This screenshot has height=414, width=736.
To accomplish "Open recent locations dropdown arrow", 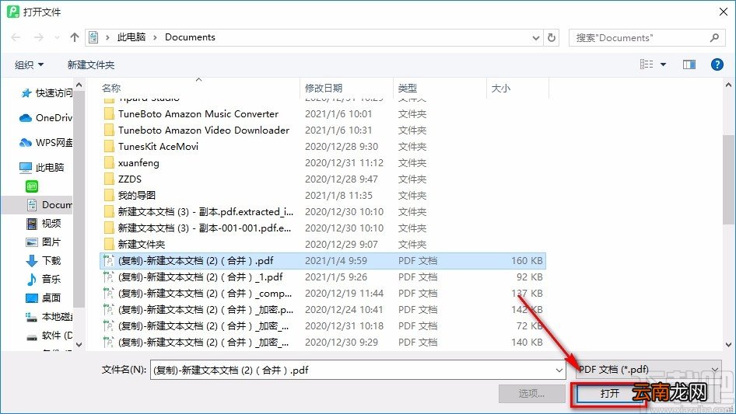I will pos(57,37).
